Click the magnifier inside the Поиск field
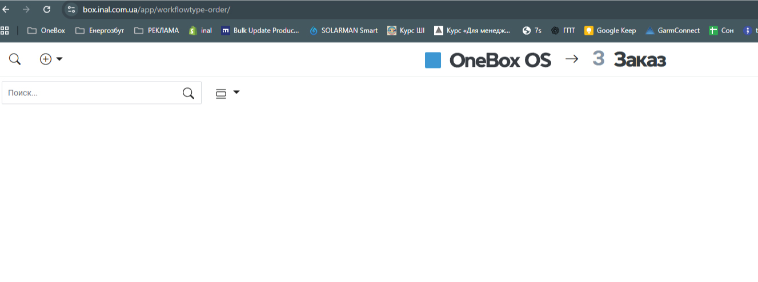This screenshot has width=758, height=282. (x=189, y=93)
